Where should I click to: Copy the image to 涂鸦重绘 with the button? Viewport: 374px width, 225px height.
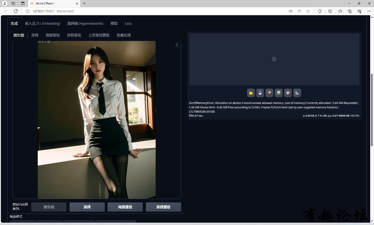coord(163,207)
